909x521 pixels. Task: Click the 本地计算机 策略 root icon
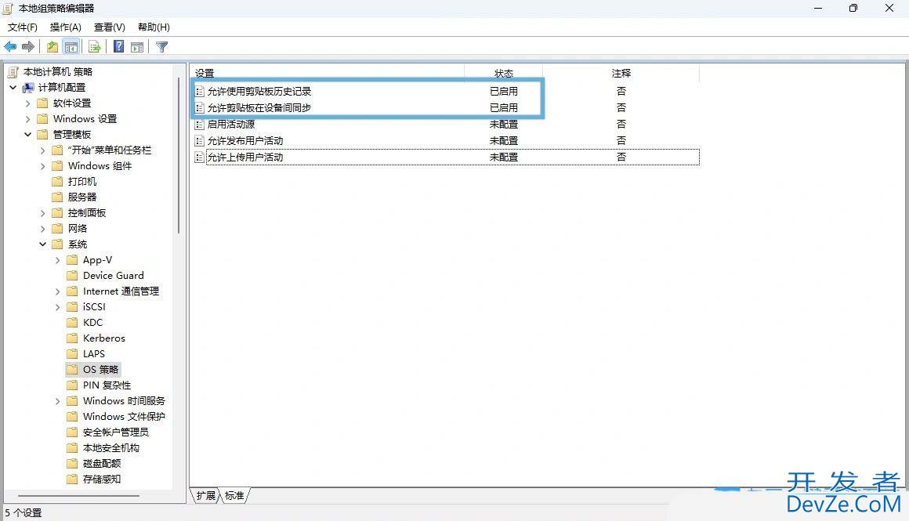(x=13, y=72)
